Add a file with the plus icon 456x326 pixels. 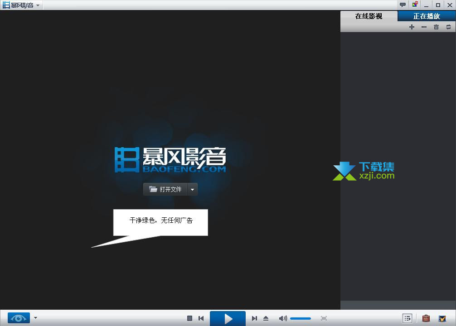pos(412,27)
